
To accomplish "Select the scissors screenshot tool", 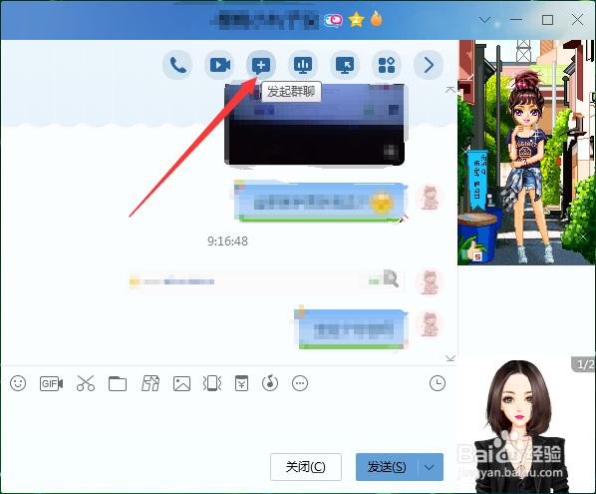I will [x=86, y=383].
